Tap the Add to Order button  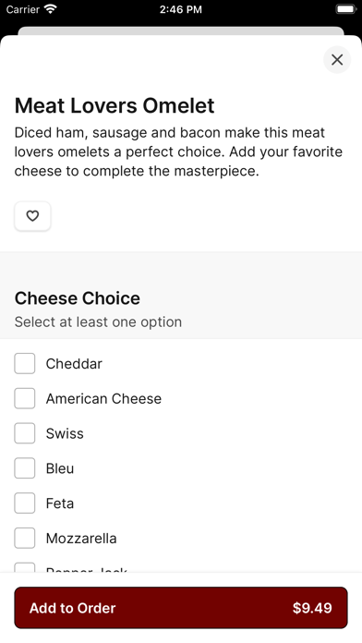181,608
